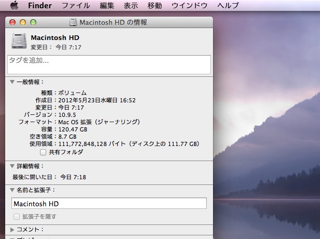
Task: Close the info window with red button
Action: pyautogui.click(x=12, y=22)
